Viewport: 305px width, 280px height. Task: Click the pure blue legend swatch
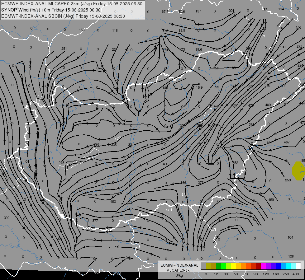point(278,266)
